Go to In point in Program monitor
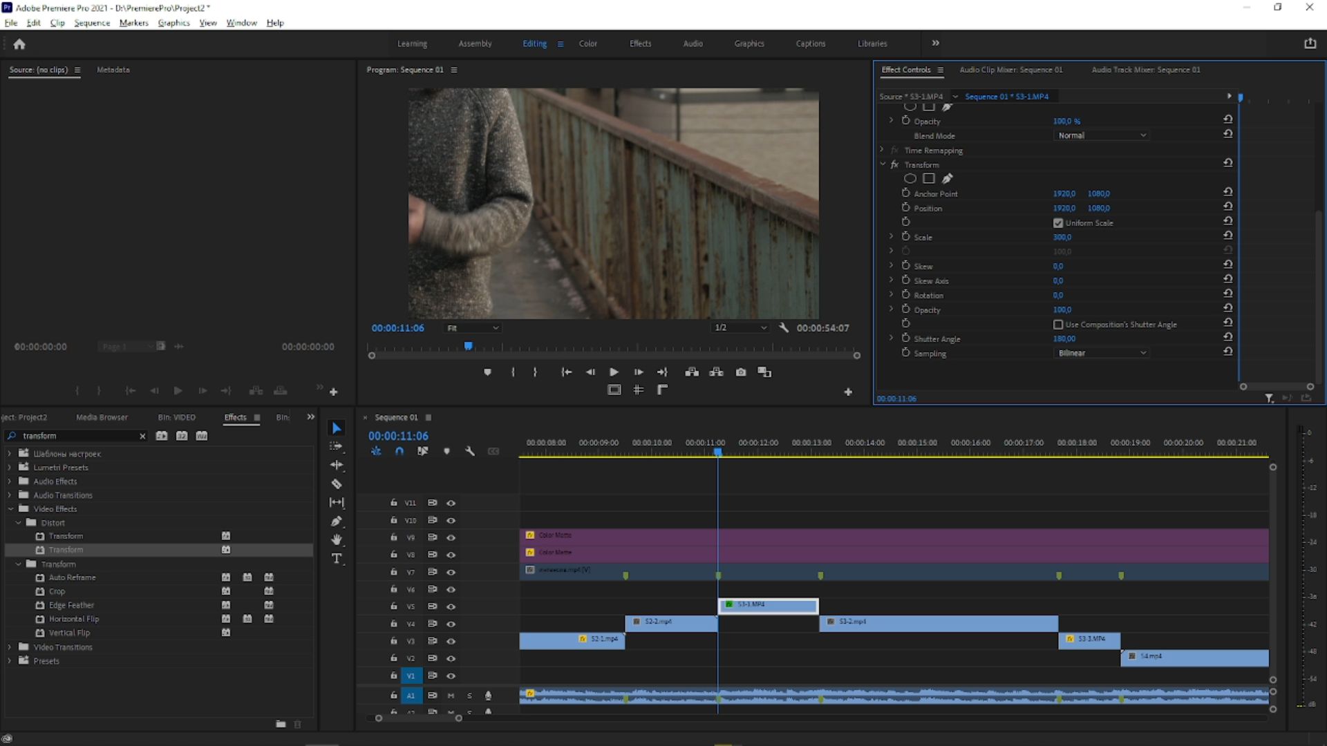The width and height of the screenshot is (1327, 746). click(x=566, y=372)
